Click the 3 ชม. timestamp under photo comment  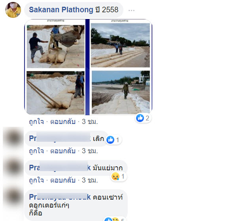coord(90,122)
